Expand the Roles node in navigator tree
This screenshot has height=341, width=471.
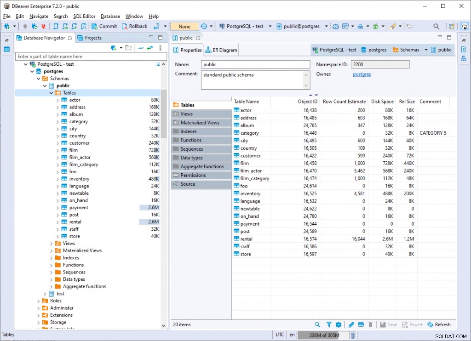pos(39,301)
